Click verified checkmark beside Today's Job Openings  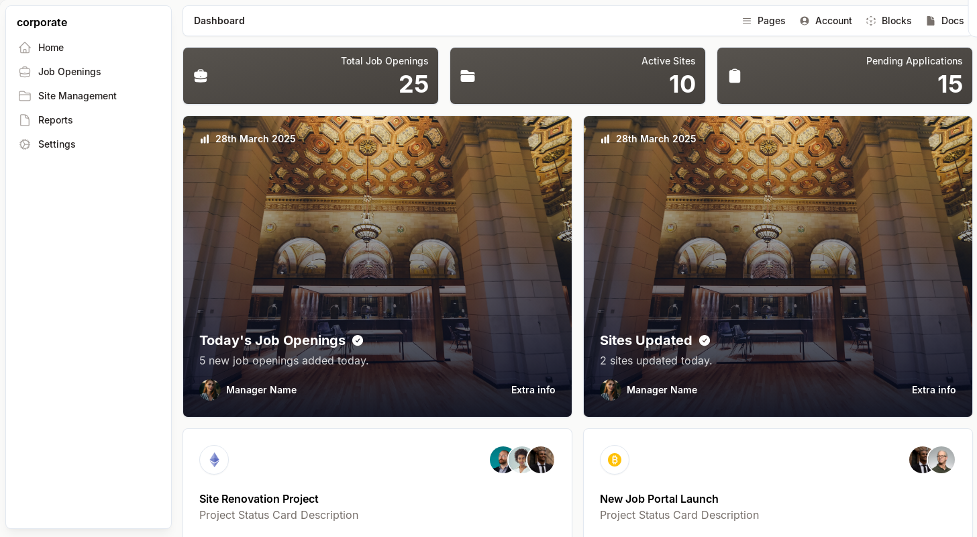click(x=358, y=340)
